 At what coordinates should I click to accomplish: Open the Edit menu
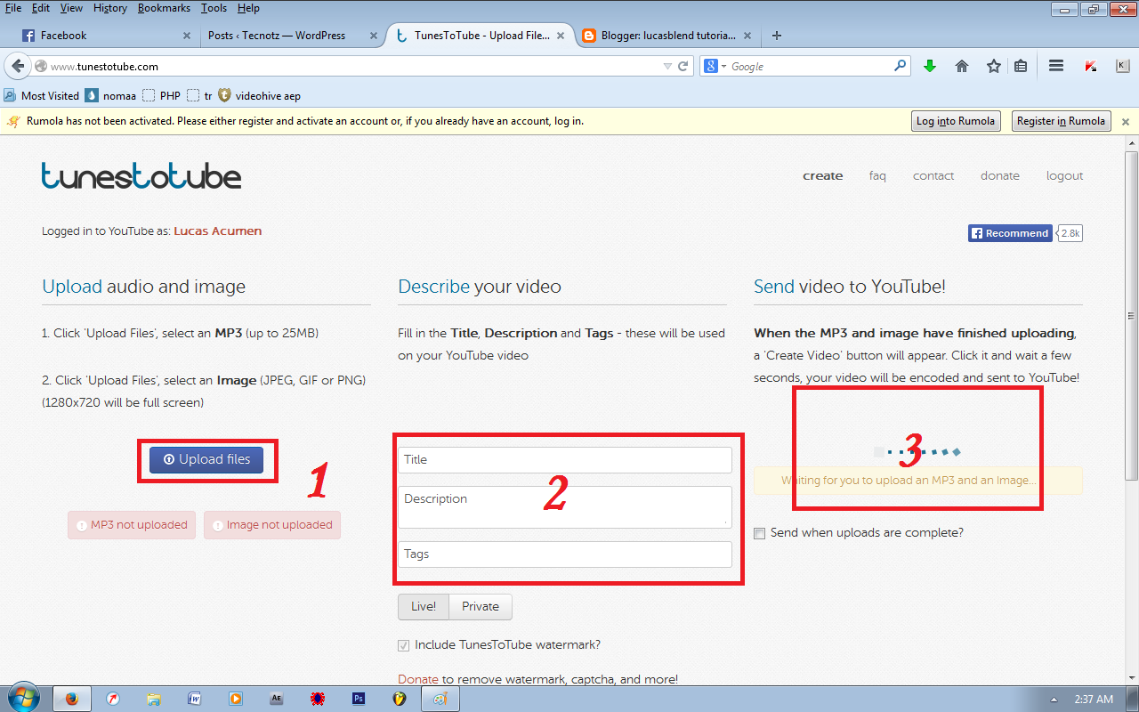click(x=41, y=8)
